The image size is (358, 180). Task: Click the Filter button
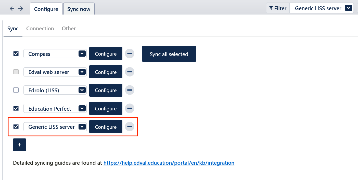click(278, 8)
